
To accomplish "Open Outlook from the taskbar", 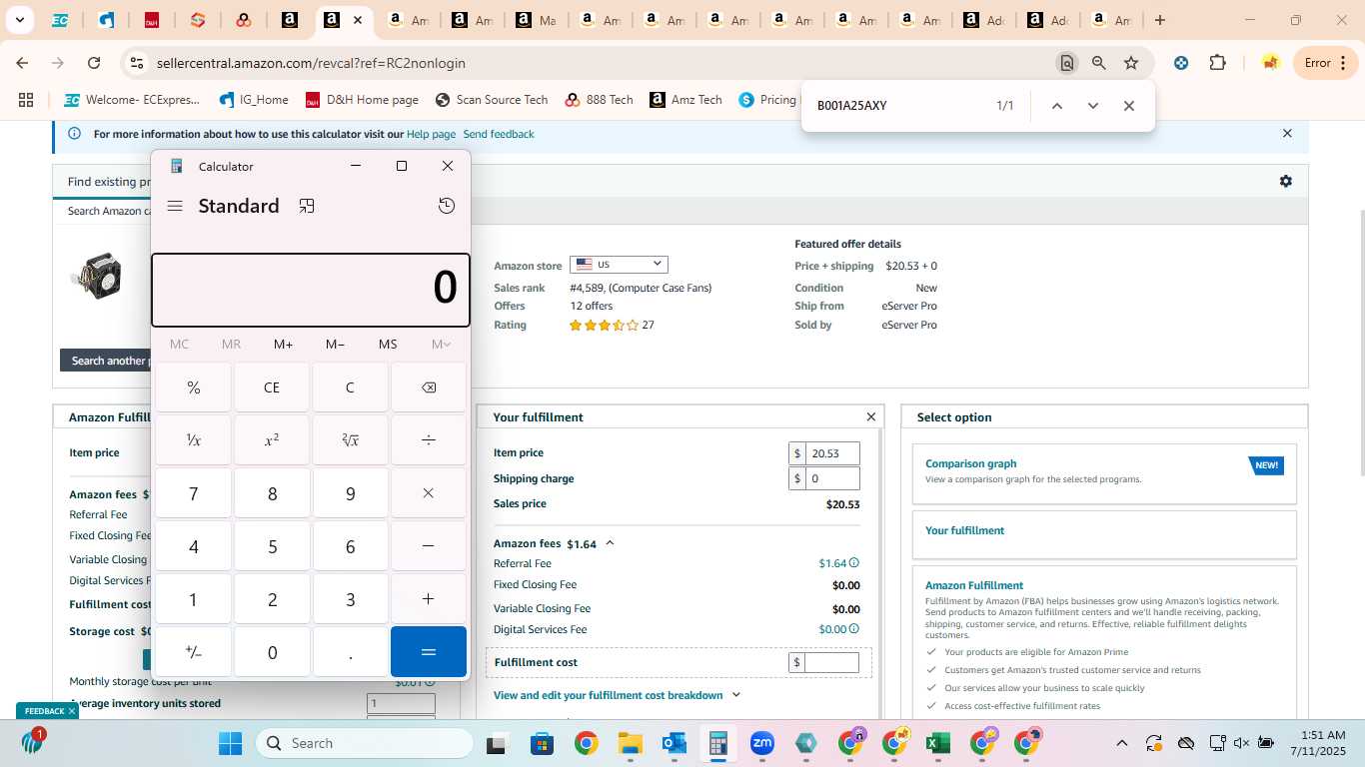I will pyautogui.click(x=674, y=743).
